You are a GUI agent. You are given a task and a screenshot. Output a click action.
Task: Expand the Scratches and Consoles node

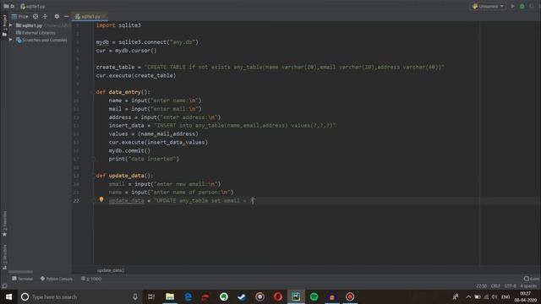click(x=10, y=40)
